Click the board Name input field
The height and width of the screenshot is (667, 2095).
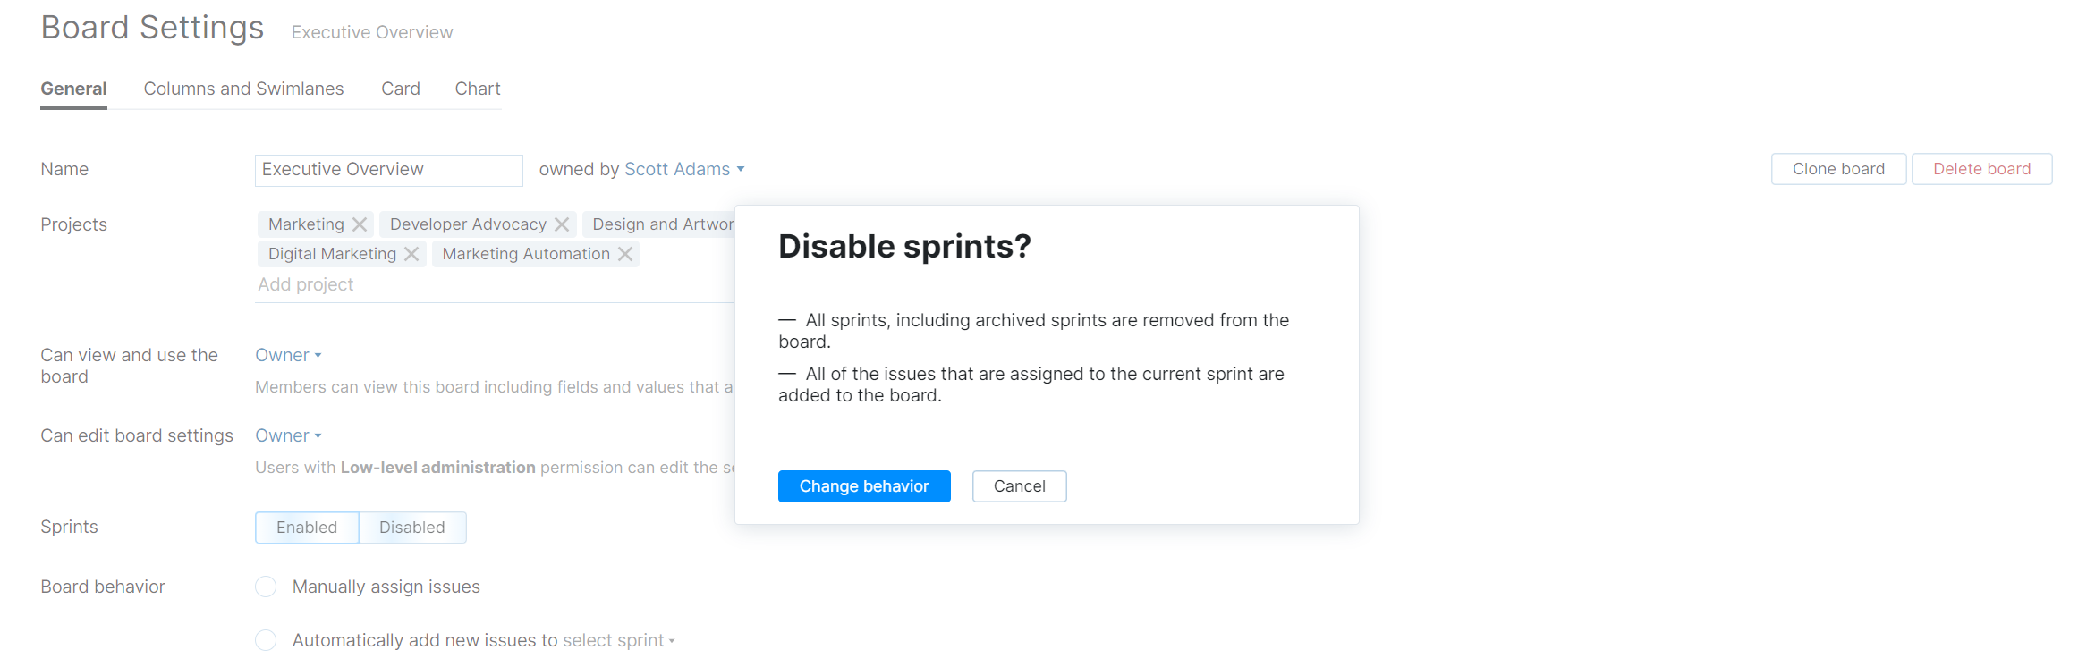pyautogui.click(x=388, y=169)
